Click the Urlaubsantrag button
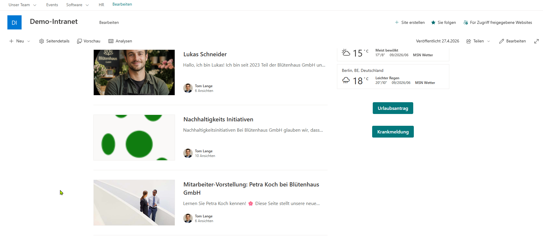The height and width of the screenshot is (243, 543). pyautogui.click(x=393, y=108)
